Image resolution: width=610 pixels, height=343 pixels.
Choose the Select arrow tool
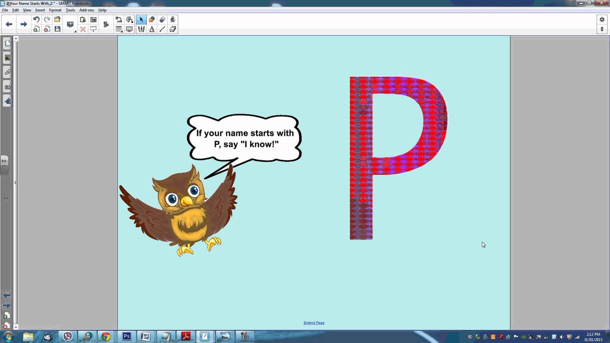(x=141, y=20)
